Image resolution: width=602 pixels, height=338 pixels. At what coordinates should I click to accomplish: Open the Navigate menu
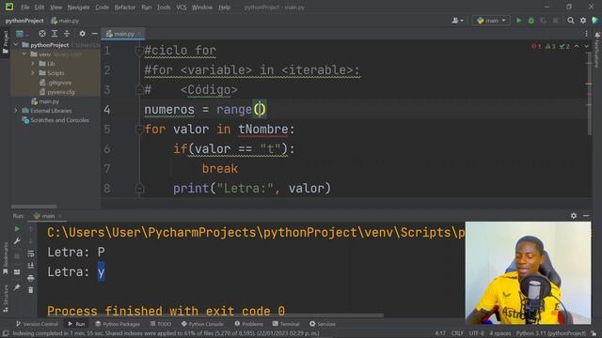click(x=78, y=7)
